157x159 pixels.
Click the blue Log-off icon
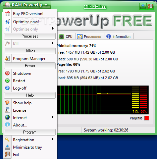pos(7,88)
